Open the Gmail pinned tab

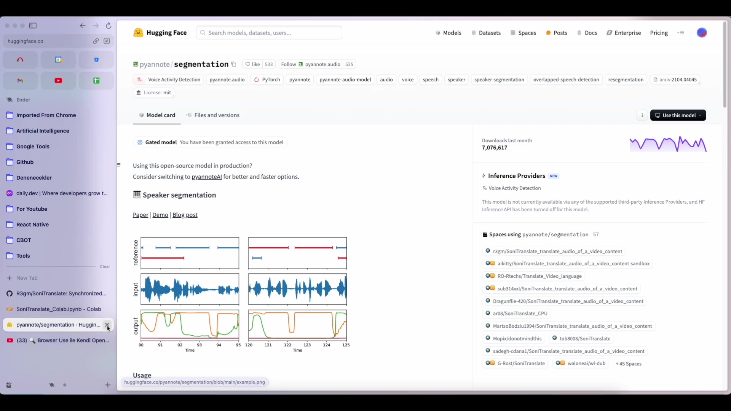pos(20,81)
